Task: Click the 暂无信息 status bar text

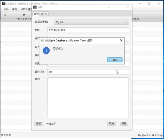Action: click(6, 135)
